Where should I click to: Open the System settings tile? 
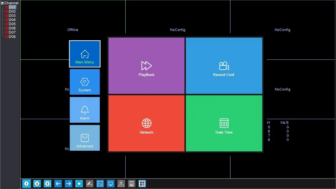85,82
